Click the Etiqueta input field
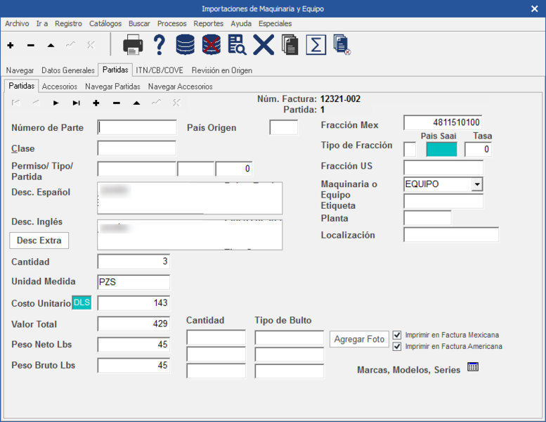This screenshot has height=422, width=546. point(443,201)
